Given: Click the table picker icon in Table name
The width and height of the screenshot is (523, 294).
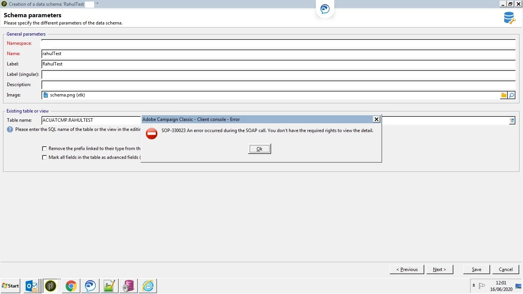Looking at the screenshot, I should coord(512,120).
